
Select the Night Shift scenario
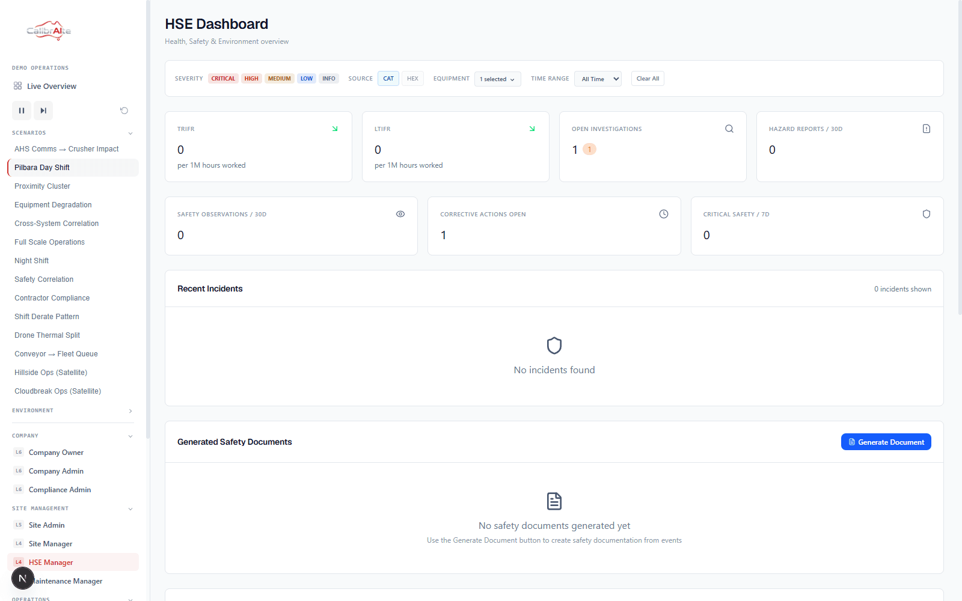click(73, 261)
